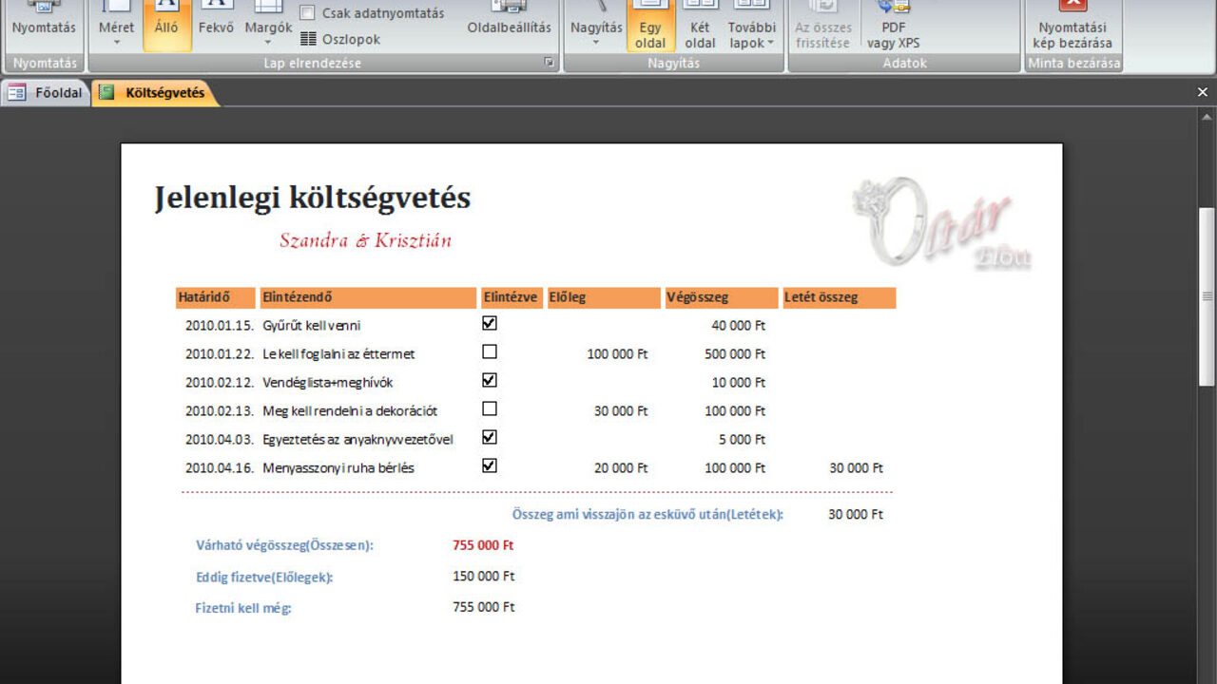1217x684 pixels.
Task: Choose Két oldal two page view
Action: coord(700,24)
